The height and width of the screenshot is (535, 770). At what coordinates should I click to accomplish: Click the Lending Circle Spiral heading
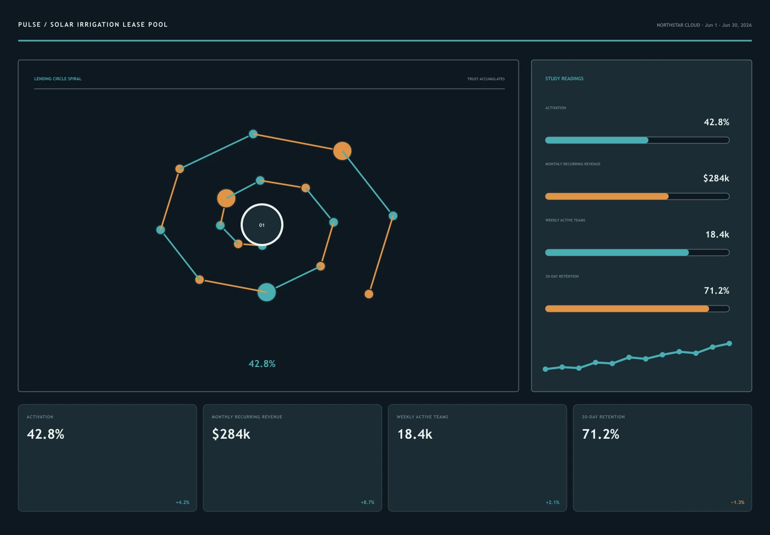click(58, 79)
